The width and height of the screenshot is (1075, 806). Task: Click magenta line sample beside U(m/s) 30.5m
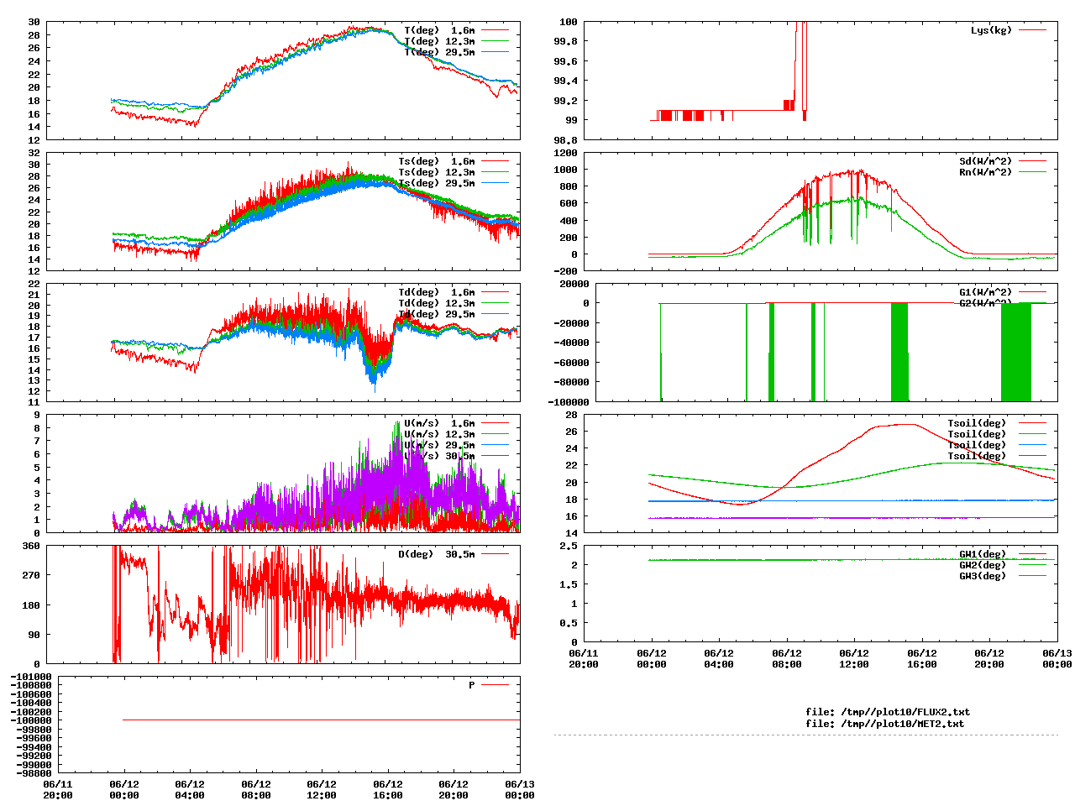tap(496, 456)
